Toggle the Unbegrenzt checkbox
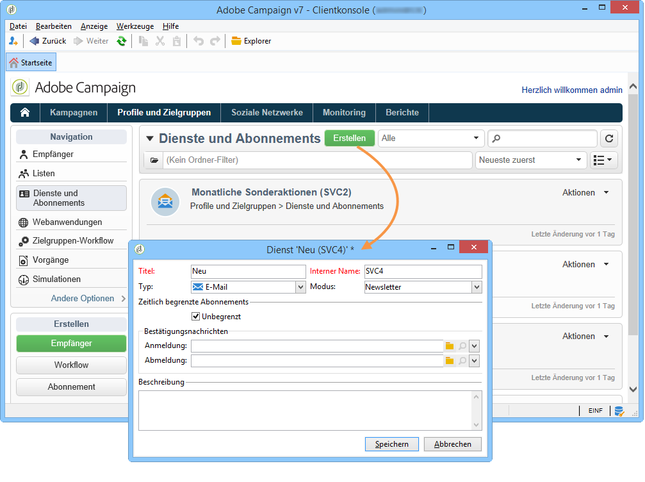The width and height of the screenshot is (645, 482). click(x=196, y=317)
